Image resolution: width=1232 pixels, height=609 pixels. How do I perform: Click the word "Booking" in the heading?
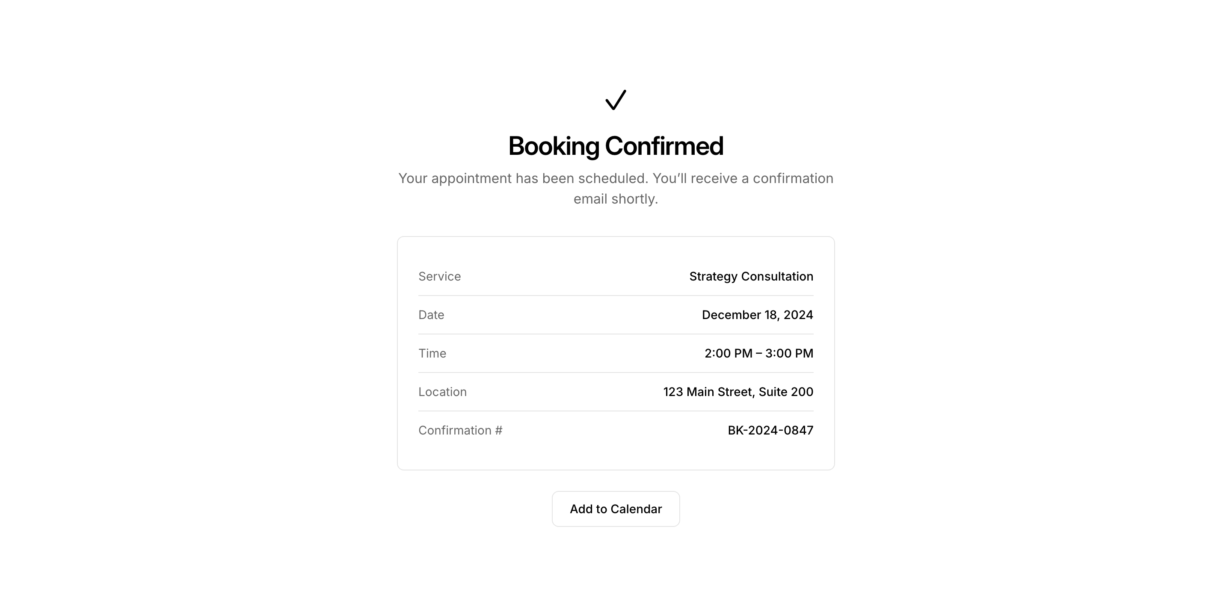pos(554,146)
